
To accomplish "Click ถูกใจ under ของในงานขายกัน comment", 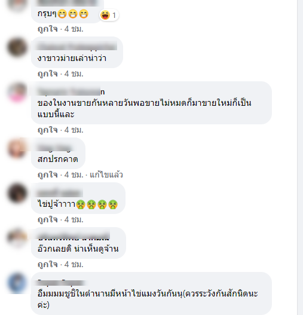I will click(x=48, y=130).
